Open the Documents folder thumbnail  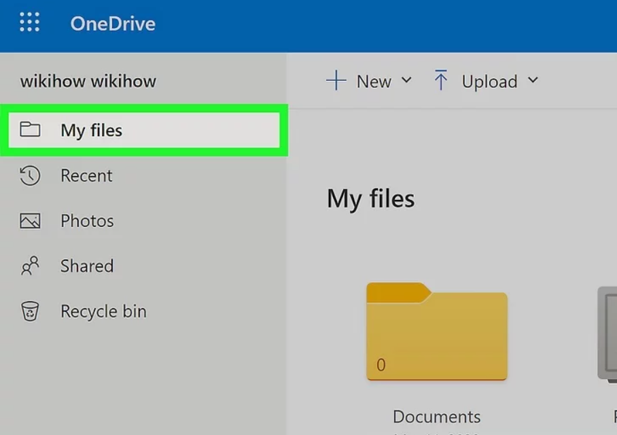click(437, 331)
